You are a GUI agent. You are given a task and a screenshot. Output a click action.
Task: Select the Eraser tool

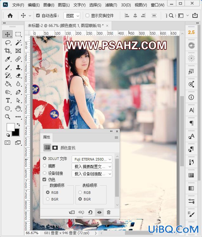point(18,76)
